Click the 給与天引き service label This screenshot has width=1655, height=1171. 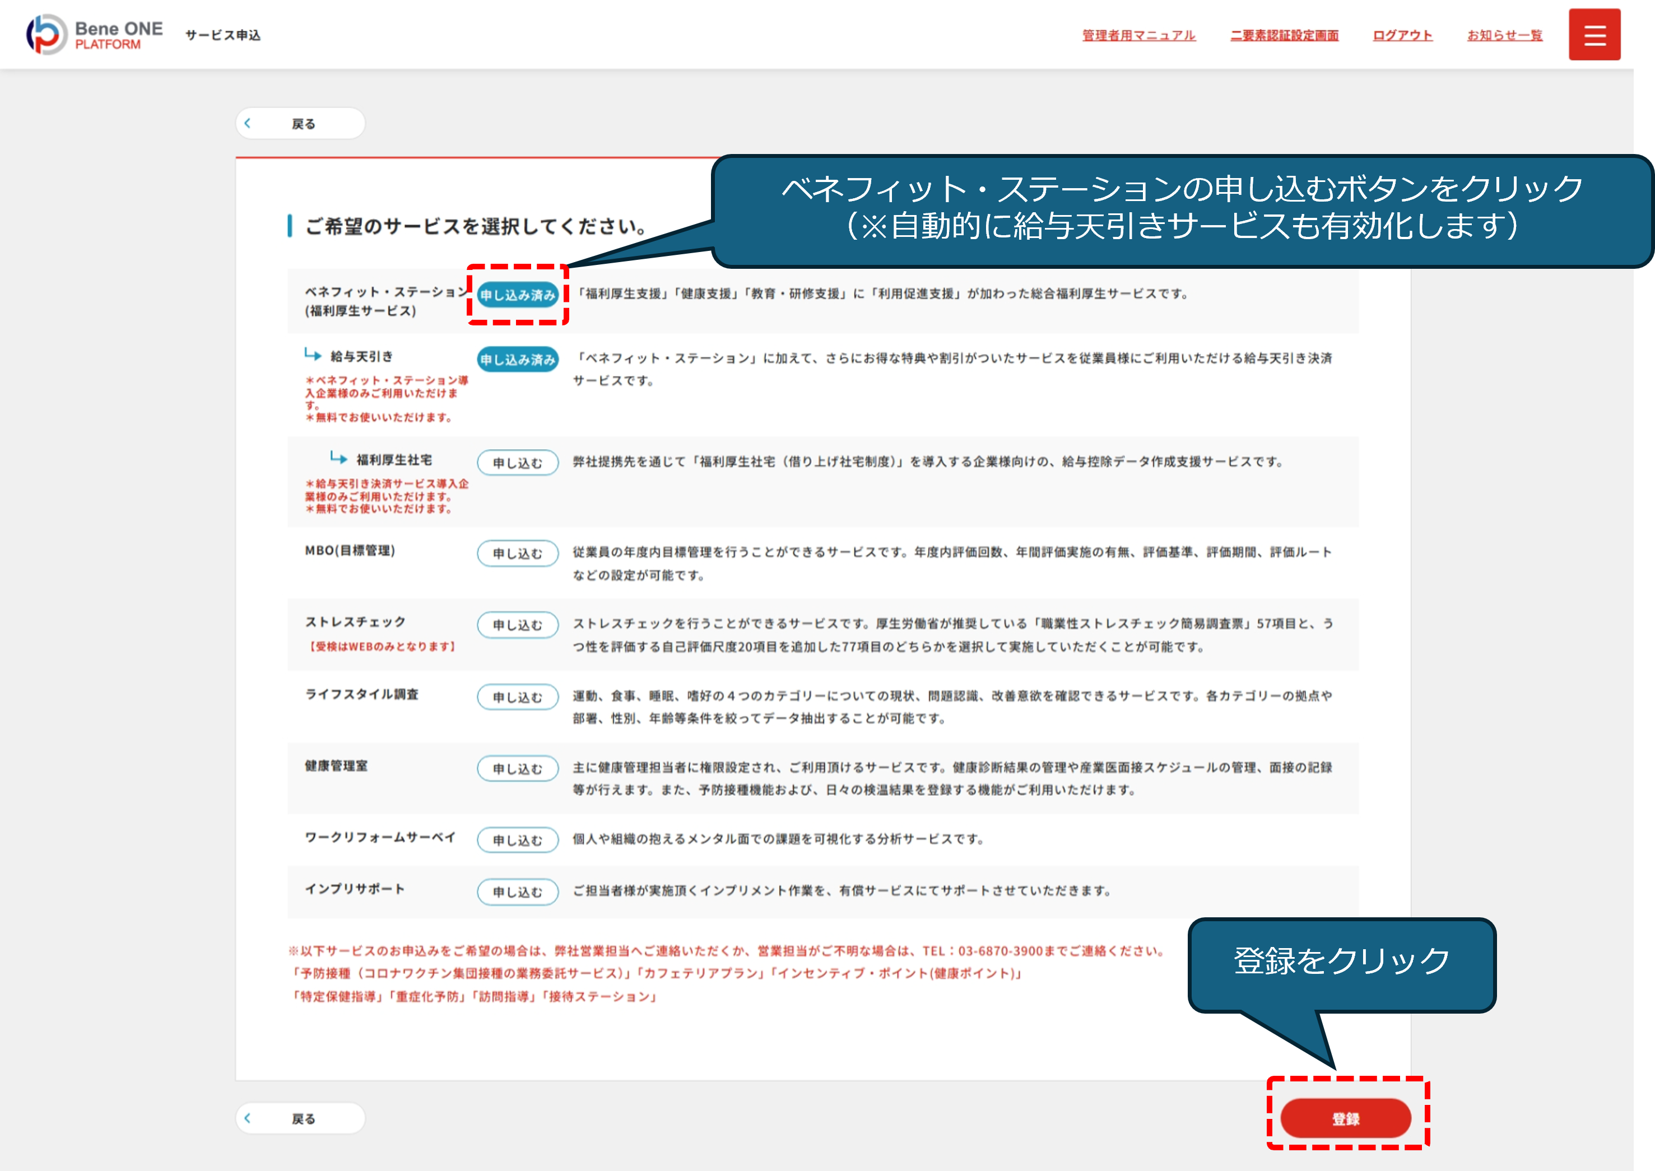click(361, 356)
